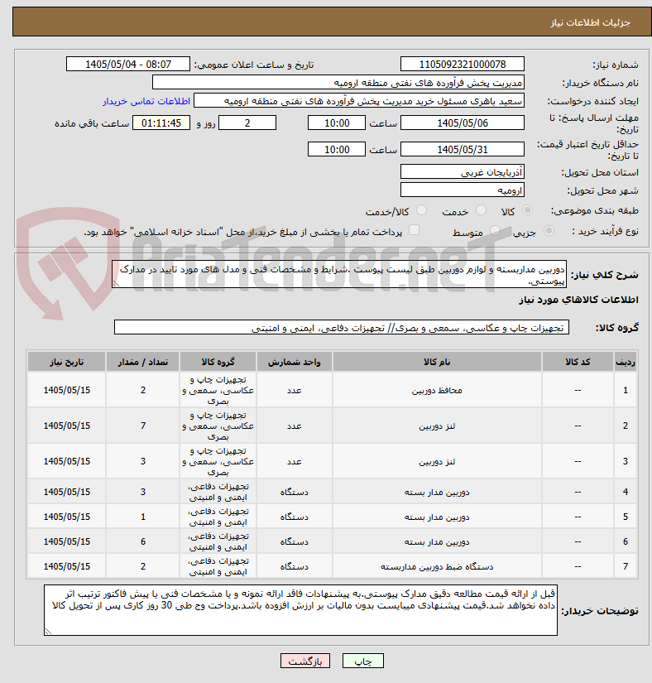Click the unit دستگاه in row 7
Viewport: 652px width, 683px height.
click(x=295, y=566)
